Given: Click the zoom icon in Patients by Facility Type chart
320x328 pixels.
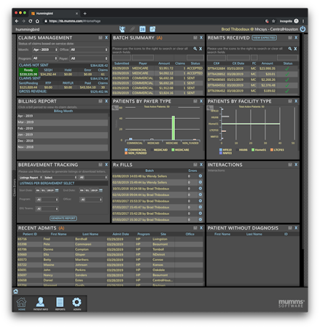Looking at the screenshot, I should (210, 108).
